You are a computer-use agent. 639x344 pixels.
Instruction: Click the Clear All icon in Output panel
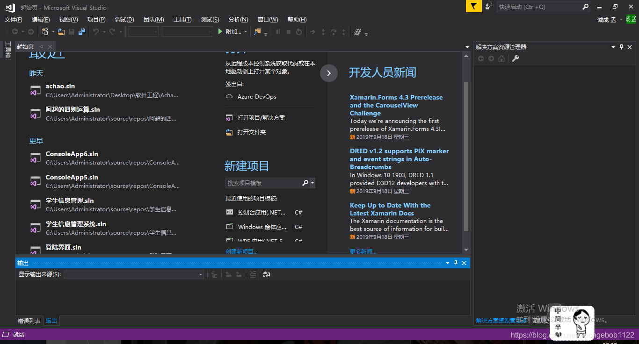[253, 274]
